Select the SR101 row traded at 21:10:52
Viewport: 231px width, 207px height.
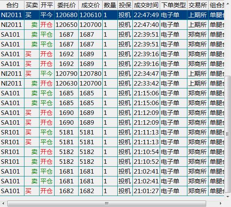(112, 162)
